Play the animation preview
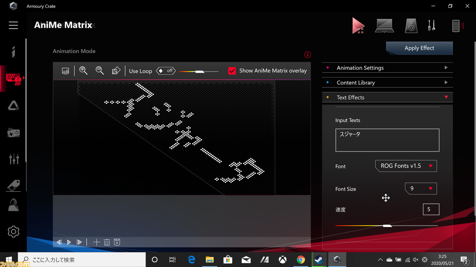 coord(69,242)
